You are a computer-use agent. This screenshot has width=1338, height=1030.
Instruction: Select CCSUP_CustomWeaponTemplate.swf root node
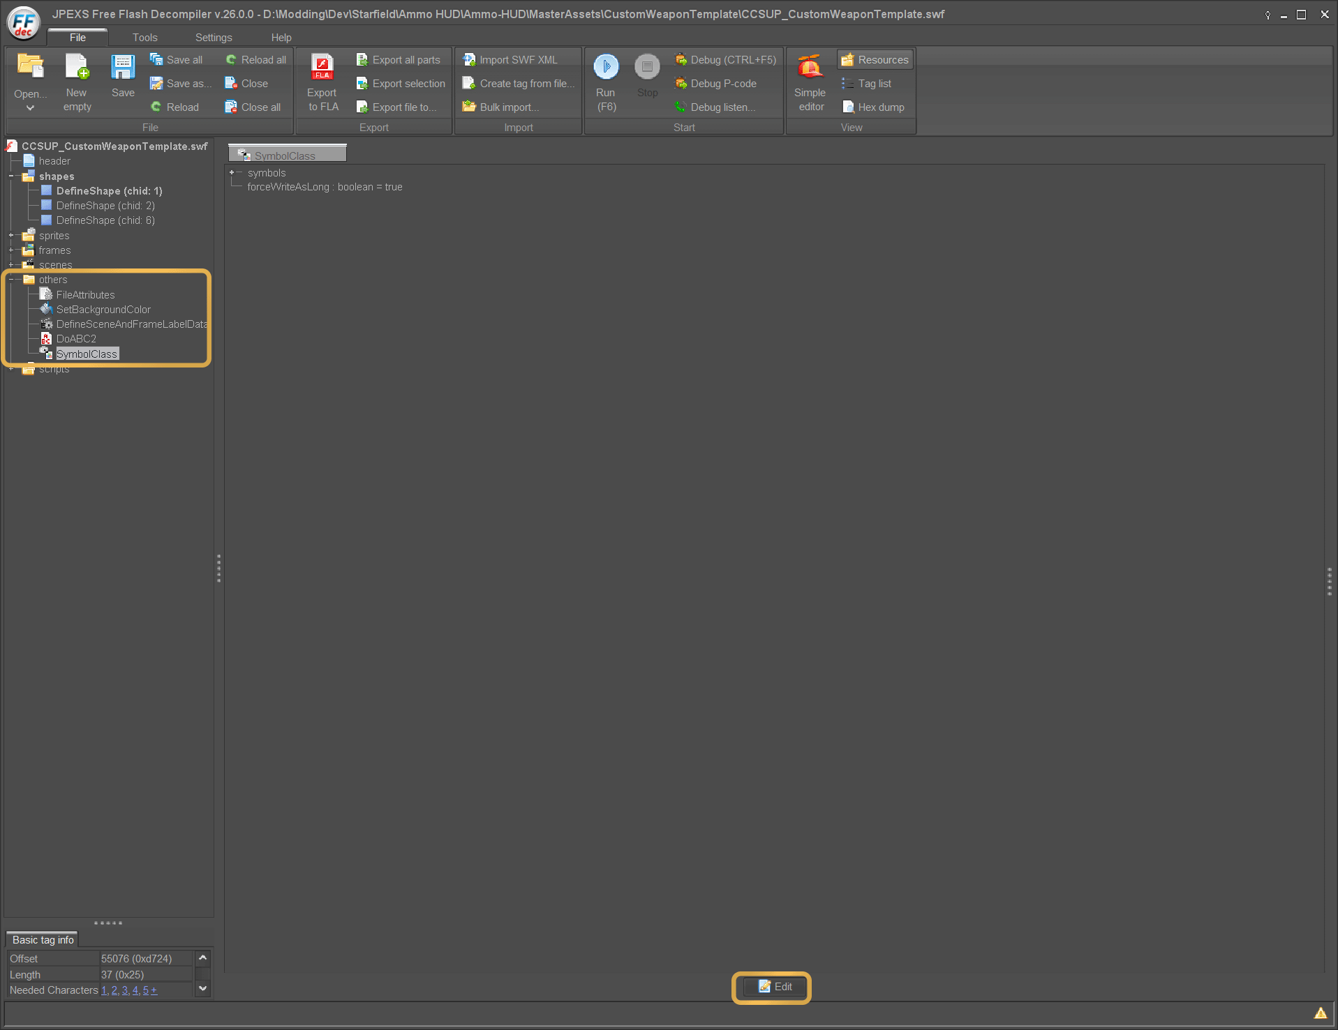point(108,146)
